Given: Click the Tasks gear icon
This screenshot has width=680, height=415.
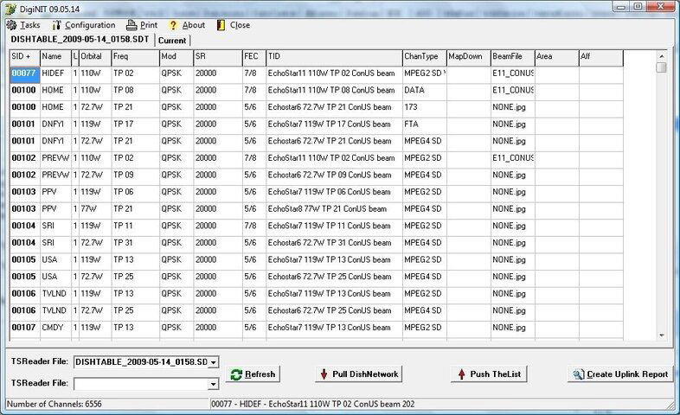Looking at the screenshot, I should coord(12,25).
